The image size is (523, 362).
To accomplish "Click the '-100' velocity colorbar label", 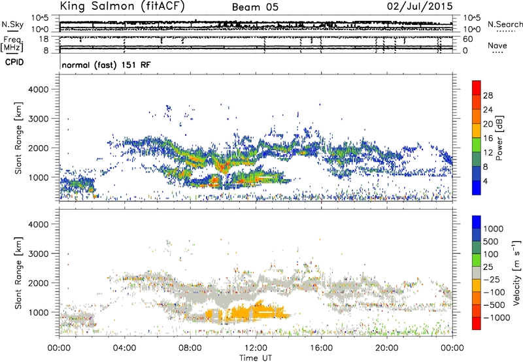I will [x=494, y=292].
